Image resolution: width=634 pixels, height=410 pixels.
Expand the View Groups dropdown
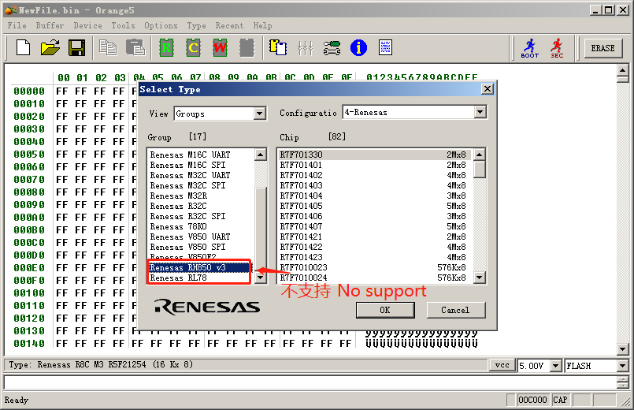tap(260, 114)
